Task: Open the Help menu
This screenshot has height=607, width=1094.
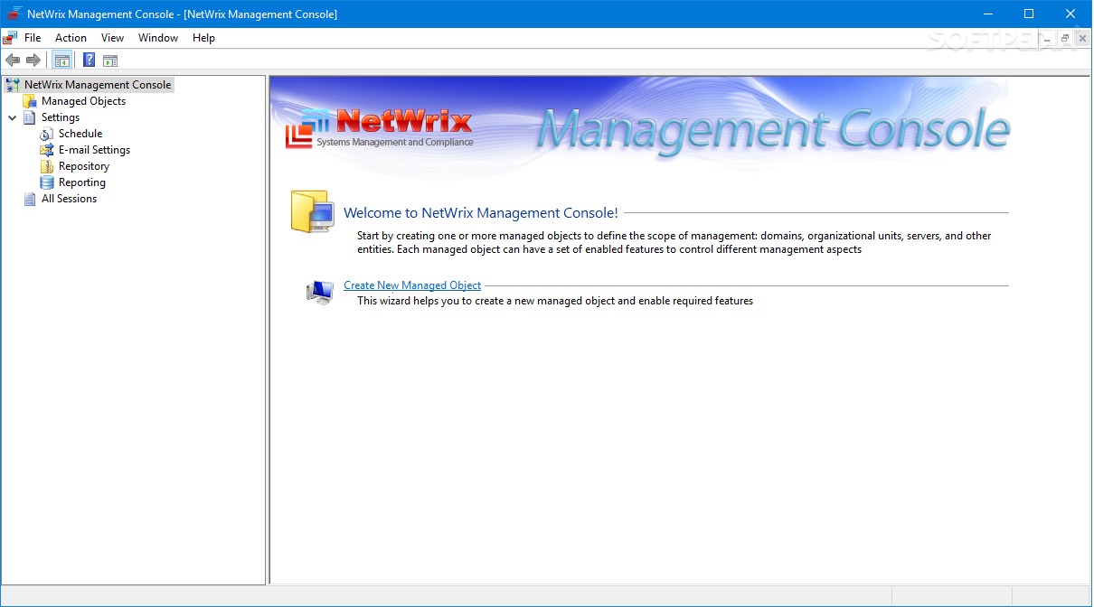Action: (x=204, y=38)
